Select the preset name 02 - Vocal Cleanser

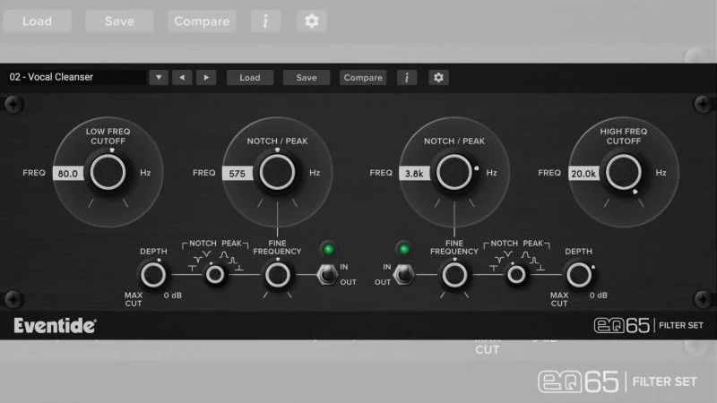point(51,77)
